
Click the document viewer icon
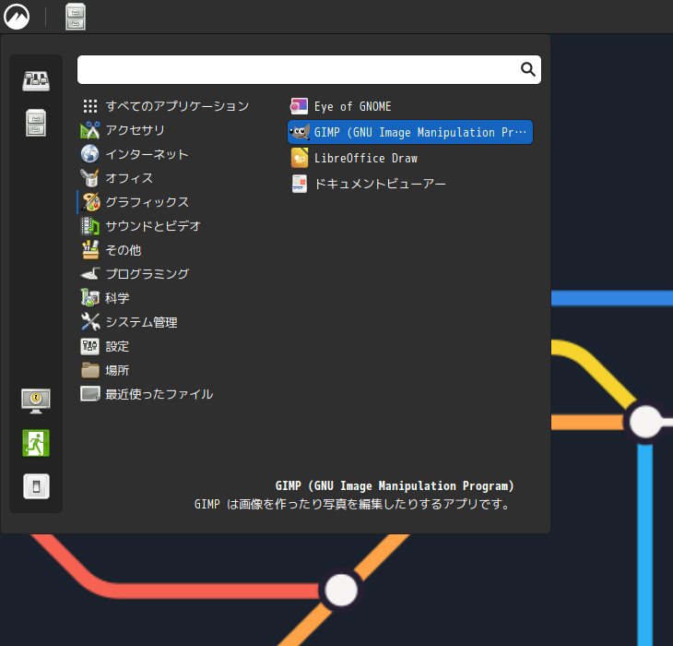(299, 184)
